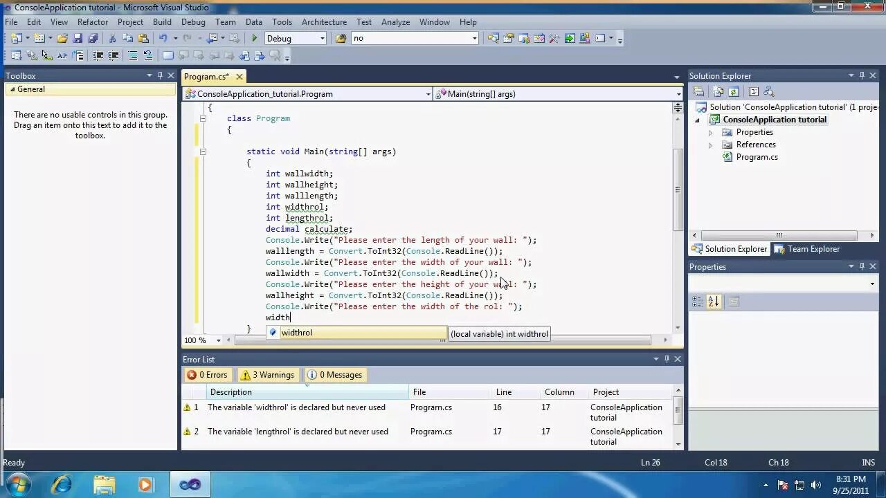Select Program.cs in Solution Explorer

coord(757,157)
